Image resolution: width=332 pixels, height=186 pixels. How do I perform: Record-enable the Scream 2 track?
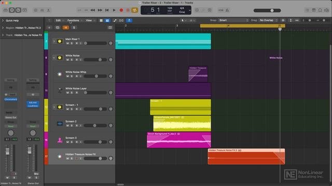pyautogui.click(x=76, y=126)
